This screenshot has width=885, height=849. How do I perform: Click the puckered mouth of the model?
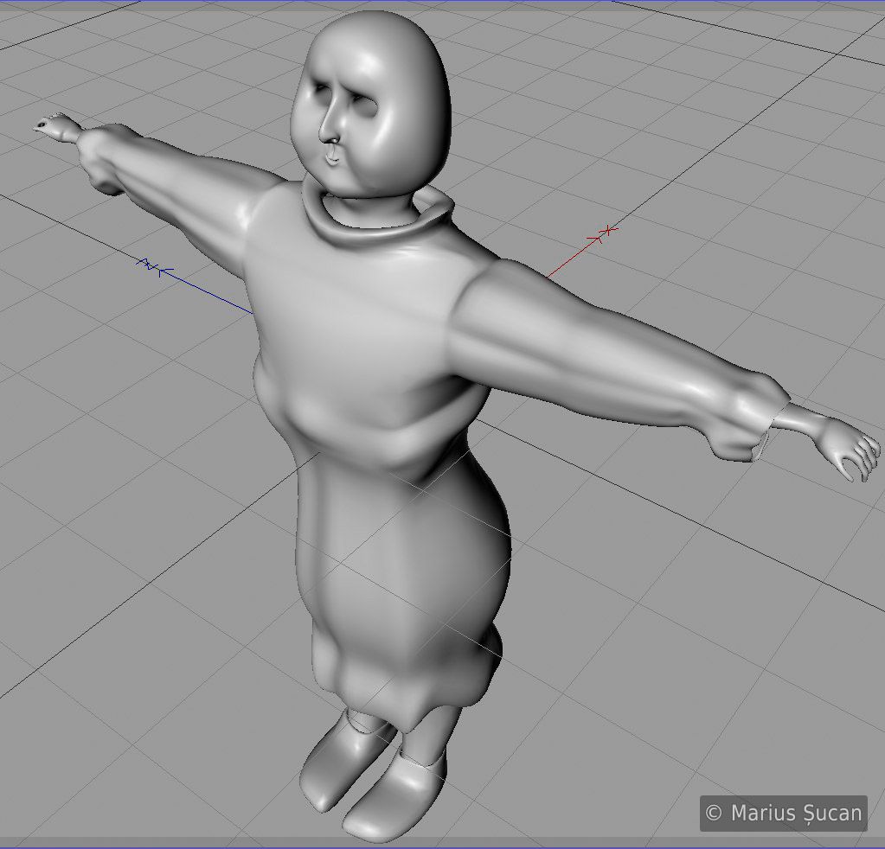(x=333, y=158)
